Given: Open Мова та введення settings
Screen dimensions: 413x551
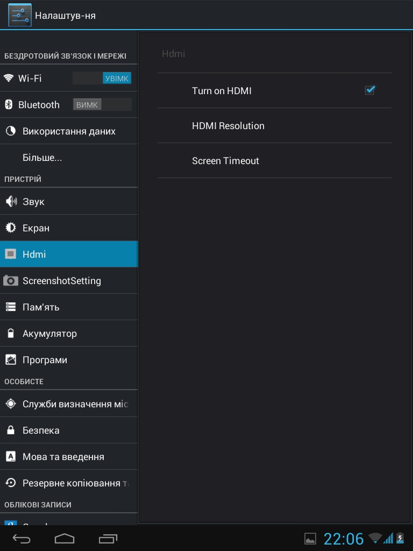Looking at the screenshot, I should (x=63, y=457).
